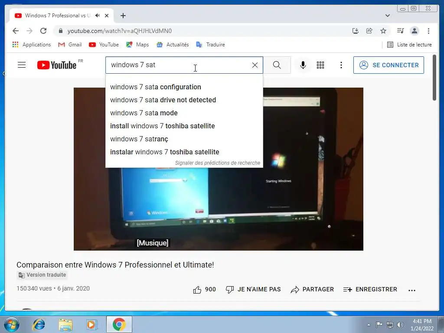This screenshot has width=444, height=333.
Task: Click the magnifier search button
Action: (277, 65)
